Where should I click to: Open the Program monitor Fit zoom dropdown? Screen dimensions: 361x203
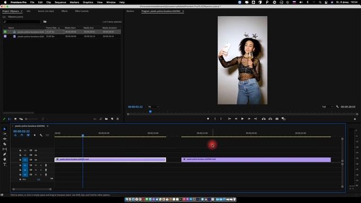coord(153,107)
